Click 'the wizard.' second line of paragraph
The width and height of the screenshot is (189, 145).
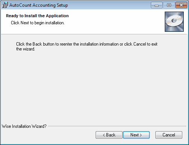25,49
